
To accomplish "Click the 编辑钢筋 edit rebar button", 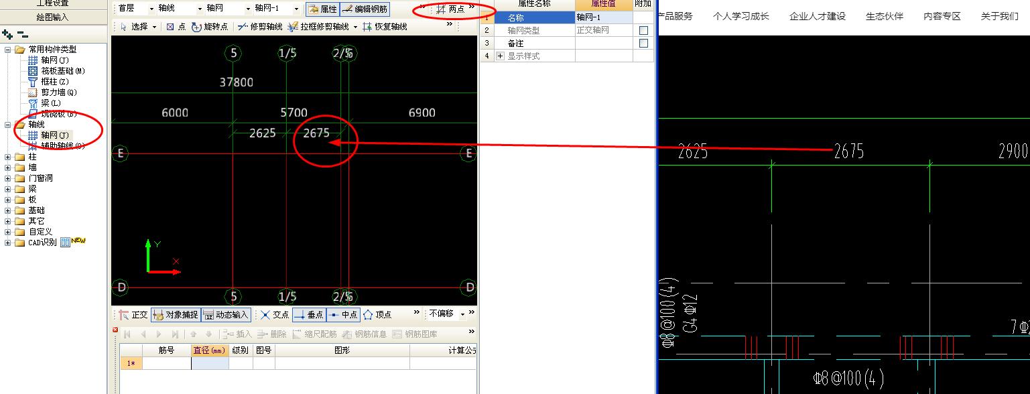I will 365,9.
